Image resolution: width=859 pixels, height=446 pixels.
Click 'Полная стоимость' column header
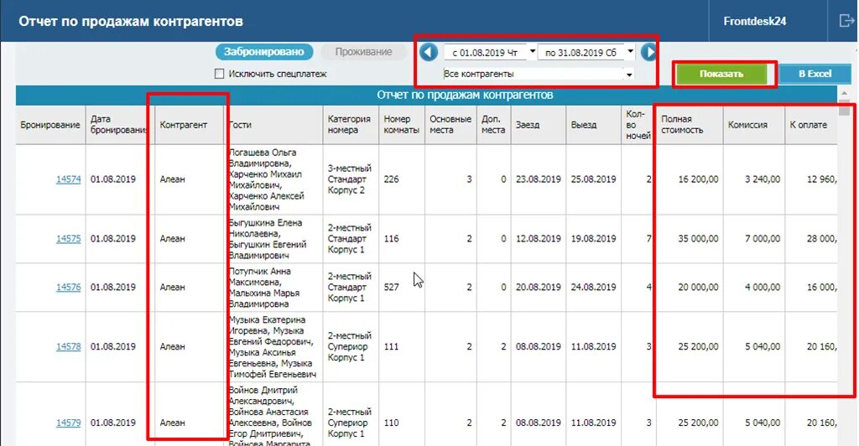(690, 125)
